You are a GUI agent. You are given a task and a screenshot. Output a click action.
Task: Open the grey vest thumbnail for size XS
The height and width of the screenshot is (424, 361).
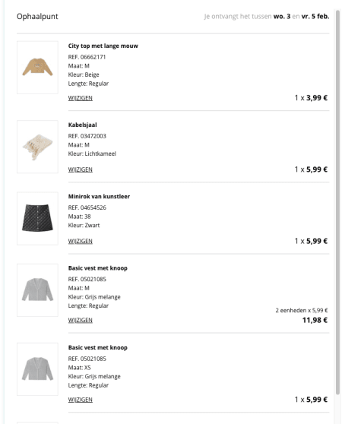click(37, 369)
